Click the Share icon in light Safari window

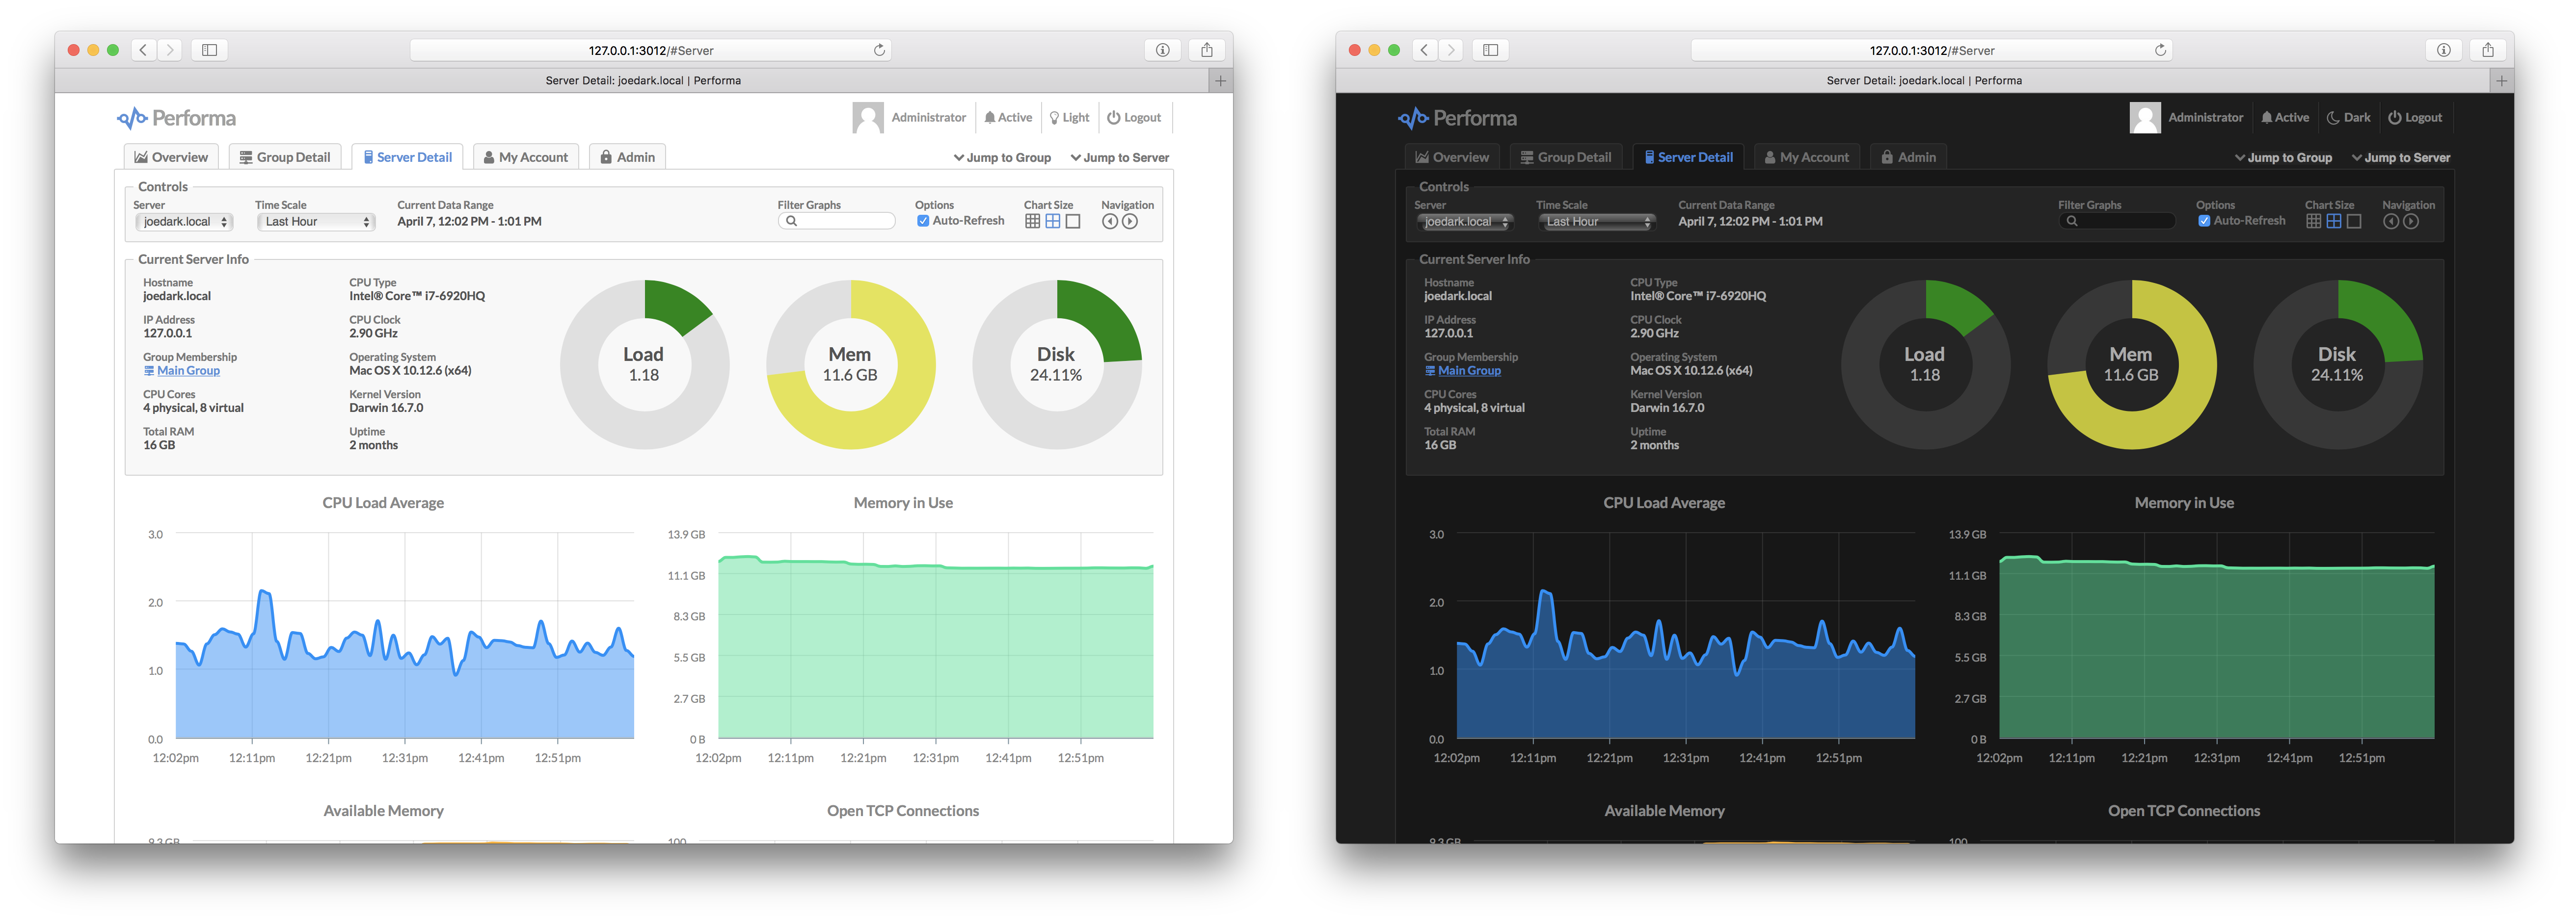tap(1207, 50)
